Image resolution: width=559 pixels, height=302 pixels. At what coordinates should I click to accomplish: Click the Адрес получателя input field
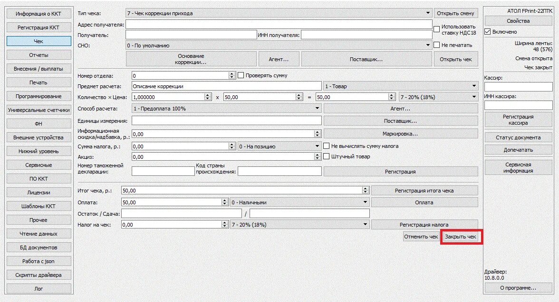[279, 24]
